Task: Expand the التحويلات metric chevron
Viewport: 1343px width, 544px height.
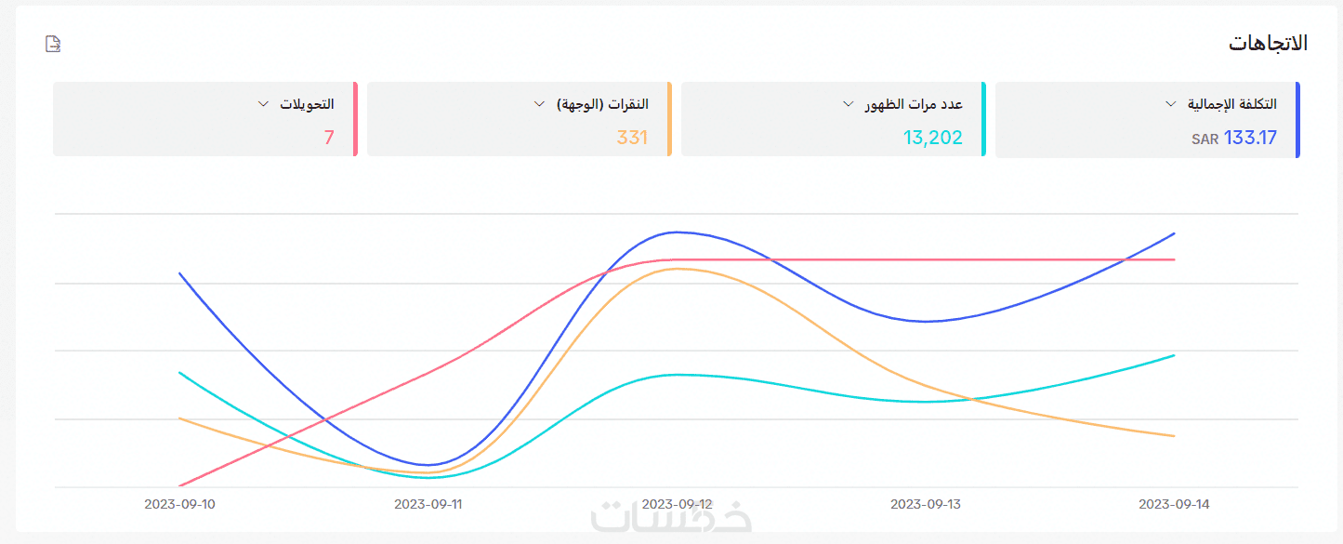Action: (x=263, y=104)
